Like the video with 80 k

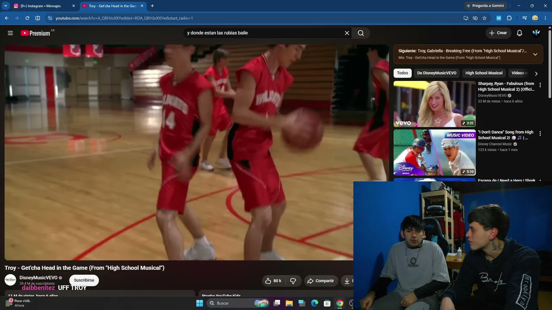coord(273,281)
